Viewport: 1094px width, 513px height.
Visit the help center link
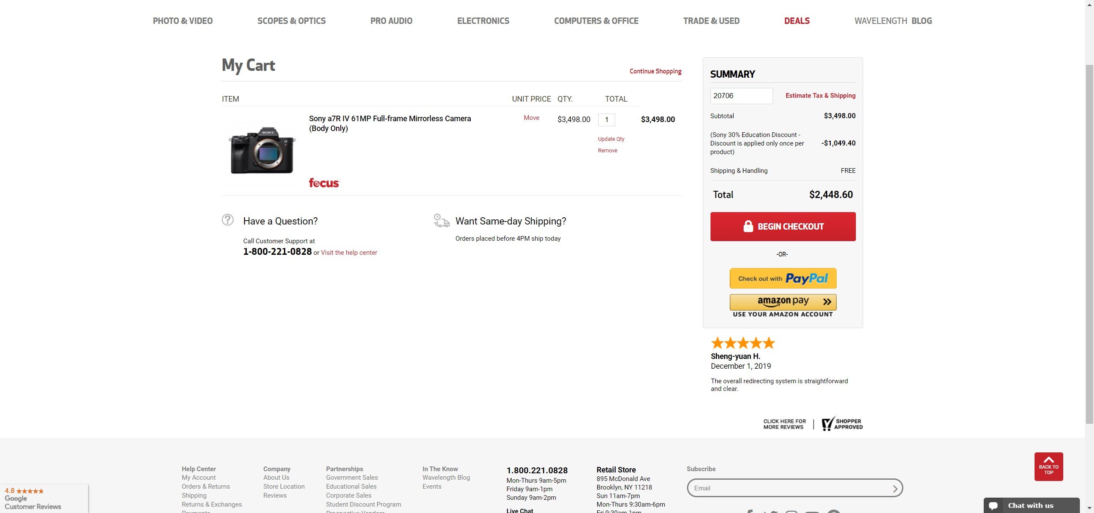click(349, 253)
